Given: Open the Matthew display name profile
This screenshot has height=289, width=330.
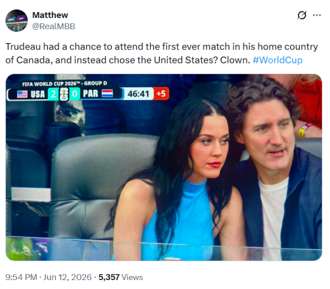Looking at the screenshot, I should [50, 15].
